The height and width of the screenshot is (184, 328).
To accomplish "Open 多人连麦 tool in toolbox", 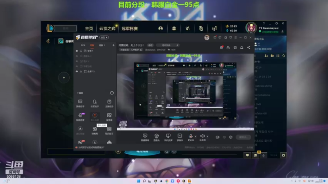I will pyautogui.click(x=95, y=117).
